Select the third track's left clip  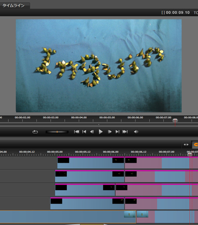click(x=85, y=190)
